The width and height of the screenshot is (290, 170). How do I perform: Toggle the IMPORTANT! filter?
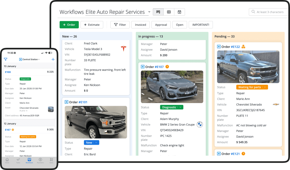click(200, 24)
